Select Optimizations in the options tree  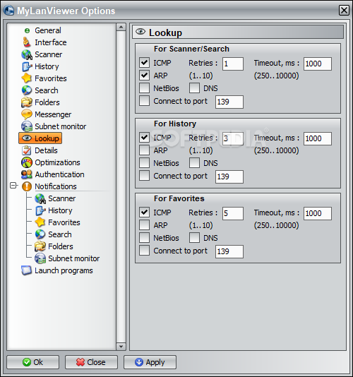[x=57, y=162]
